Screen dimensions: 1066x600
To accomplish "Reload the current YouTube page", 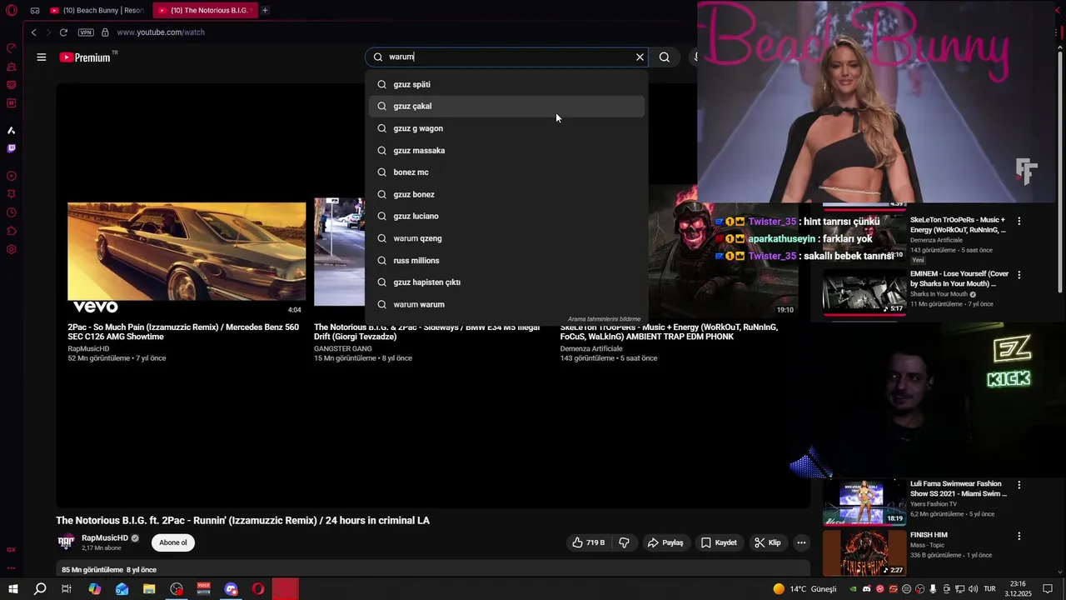I will coord(63,32).
